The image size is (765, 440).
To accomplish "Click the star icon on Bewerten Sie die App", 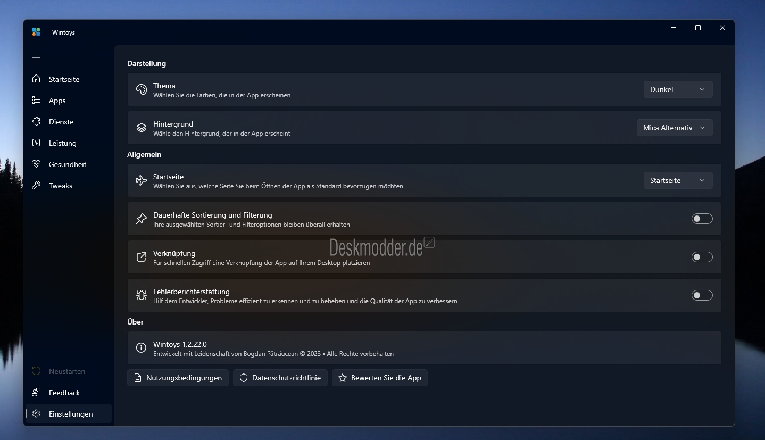I will (x=343, y=378).
